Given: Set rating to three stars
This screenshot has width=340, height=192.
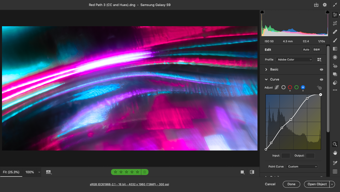Looking at the screenshot, I should pyautogui.click(x=126, y=172).
